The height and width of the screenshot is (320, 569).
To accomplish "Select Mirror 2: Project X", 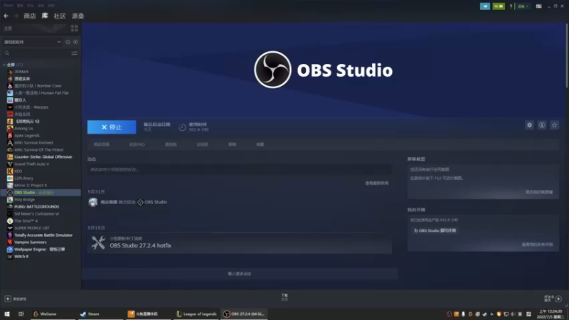I will pyautogui.click(x=31, y=185).
